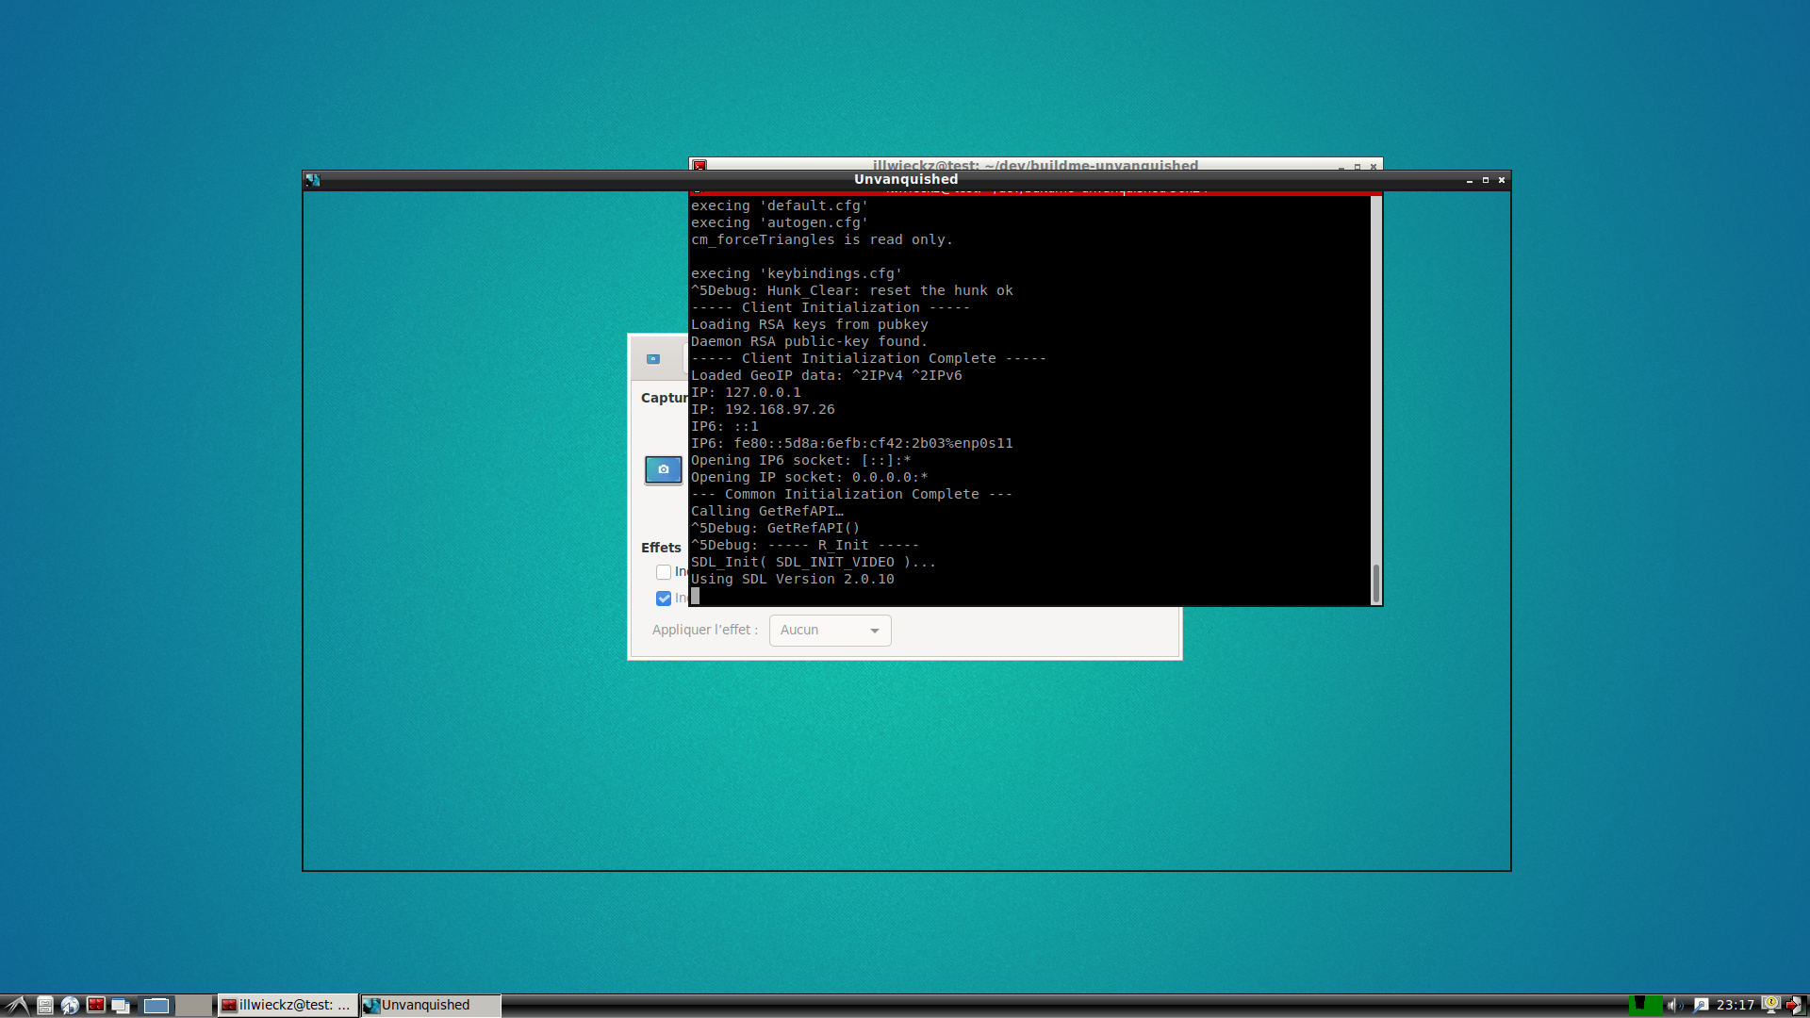Click the screen lock monitor icon
Viewport: 1810px width, 1018px height.
1771,1004
